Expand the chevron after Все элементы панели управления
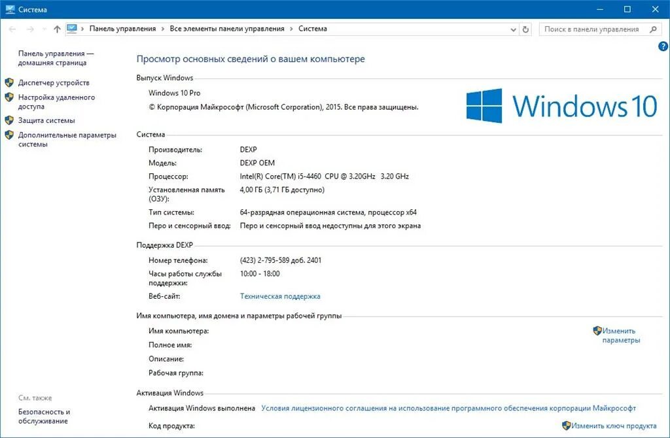The height and width of the screenshot is (438, 670). pyautogui.click(x=291, y=29)
